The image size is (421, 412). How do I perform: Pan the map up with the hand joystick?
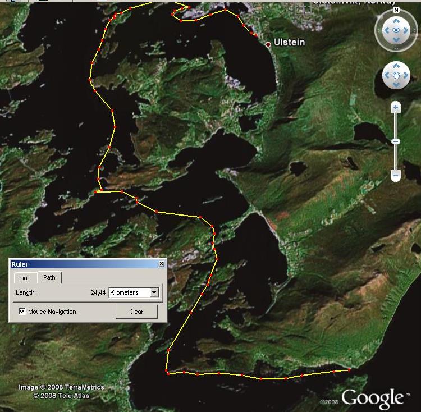click(x=396, y=66)
